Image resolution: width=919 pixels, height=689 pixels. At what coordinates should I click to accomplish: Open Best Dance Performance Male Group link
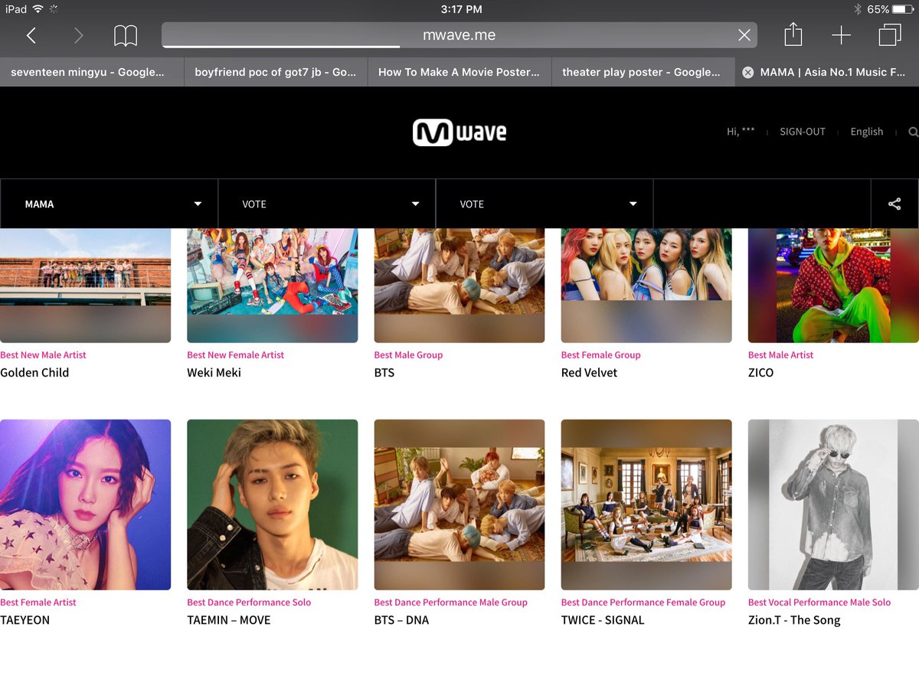click(x=450, y=602)
